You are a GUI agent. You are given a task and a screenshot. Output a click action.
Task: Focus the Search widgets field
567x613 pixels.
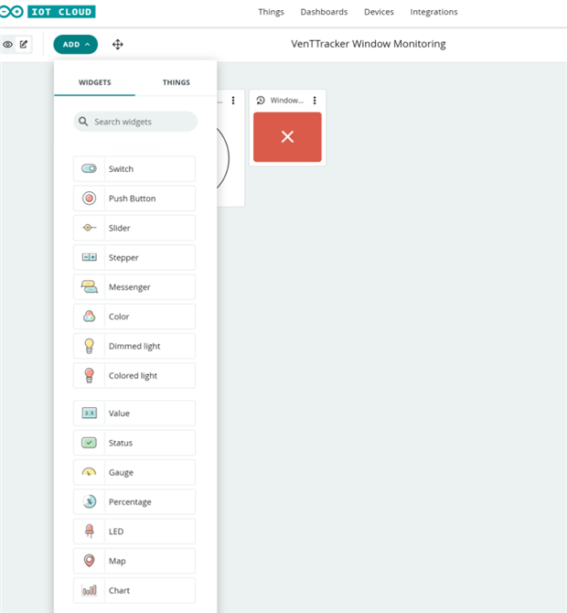(135, 122)
